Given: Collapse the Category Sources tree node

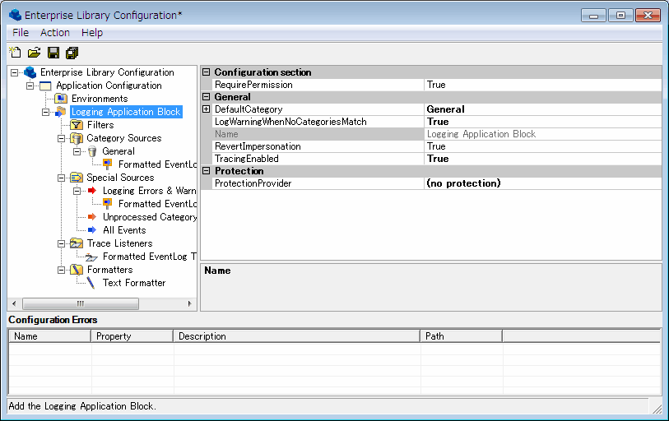Looking at the screenshot, I should [x=62, y=138].
